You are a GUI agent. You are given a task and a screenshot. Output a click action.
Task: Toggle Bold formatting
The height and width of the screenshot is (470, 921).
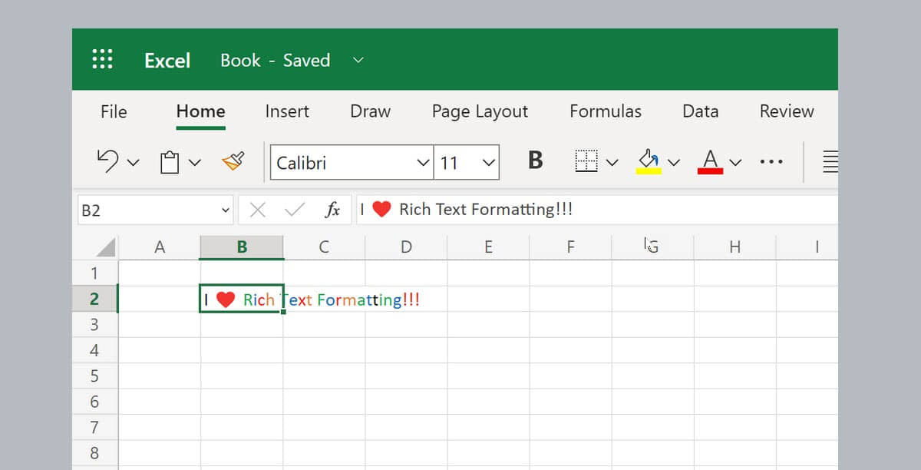tap(536, 161)
